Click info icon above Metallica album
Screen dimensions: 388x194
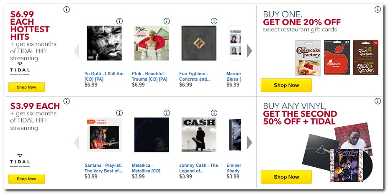click(167, 113)
